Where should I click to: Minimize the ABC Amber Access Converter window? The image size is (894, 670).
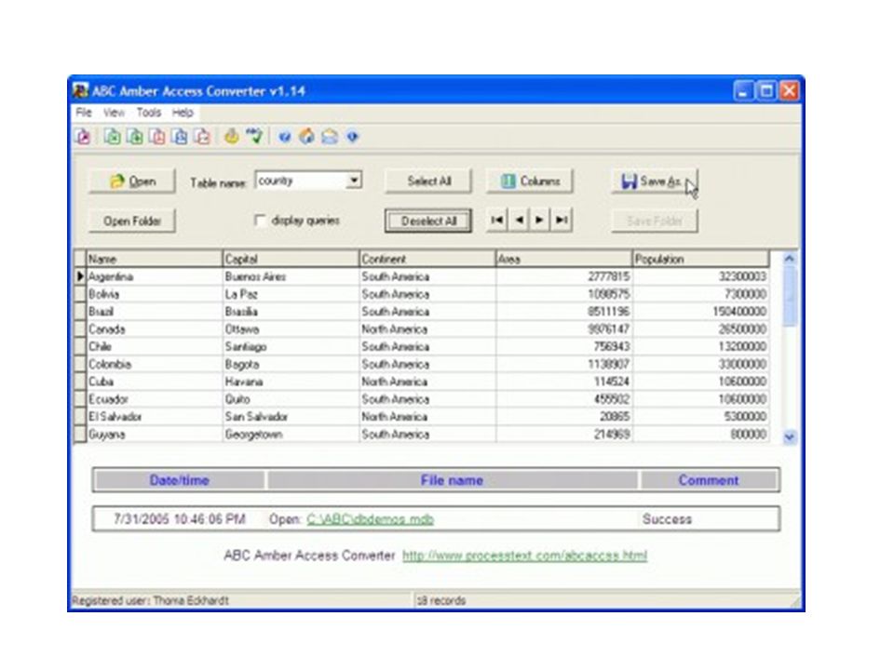tap(743, 90)
